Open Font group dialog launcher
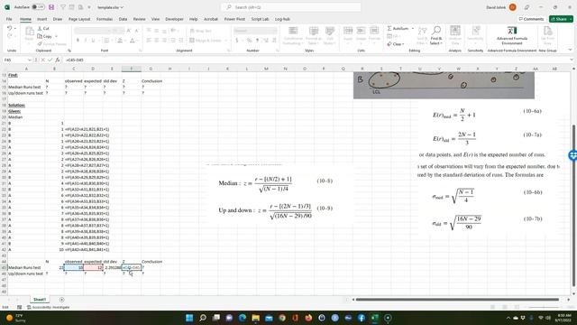Screen dimensions: 577x325 pos(141,51)
